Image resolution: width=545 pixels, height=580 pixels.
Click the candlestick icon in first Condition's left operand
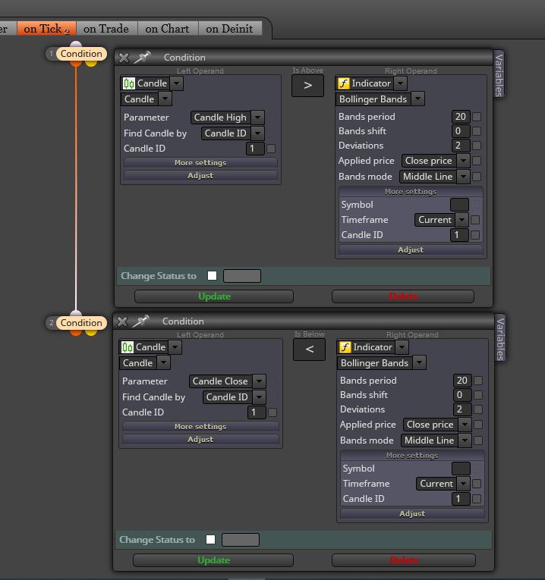point(129,83)
